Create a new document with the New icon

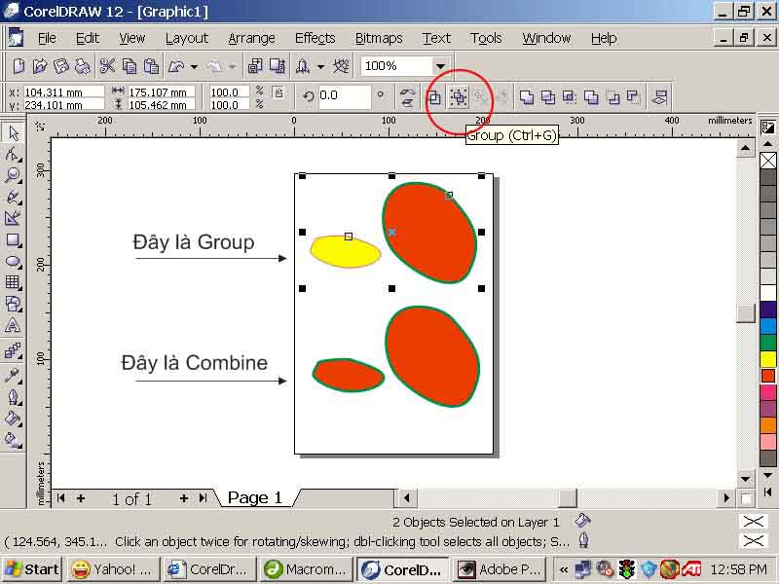19,66
